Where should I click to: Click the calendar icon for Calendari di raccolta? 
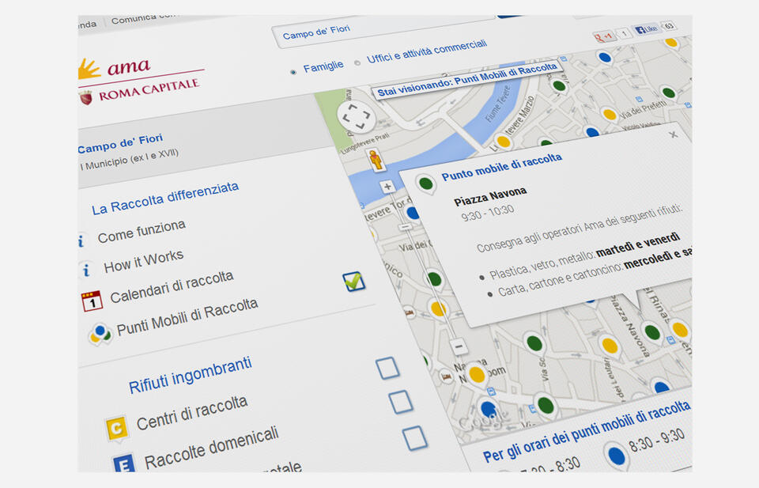pos(92,301)
